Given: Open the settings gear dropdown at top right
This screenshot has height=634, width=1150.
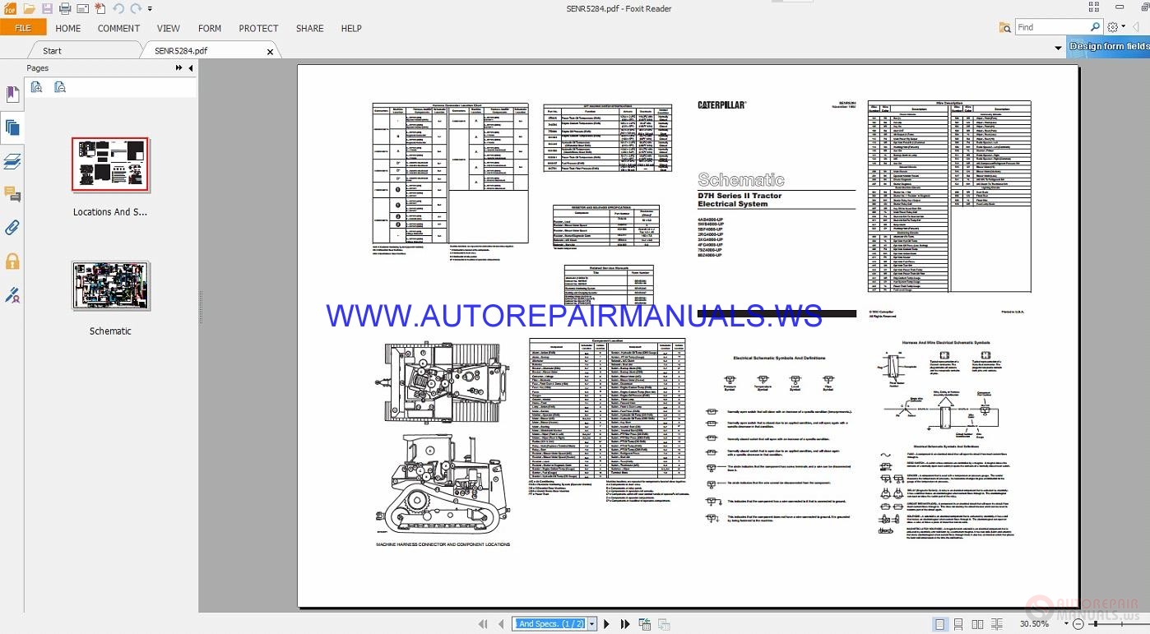Looking at the screenshot, I should (1117, 27).
